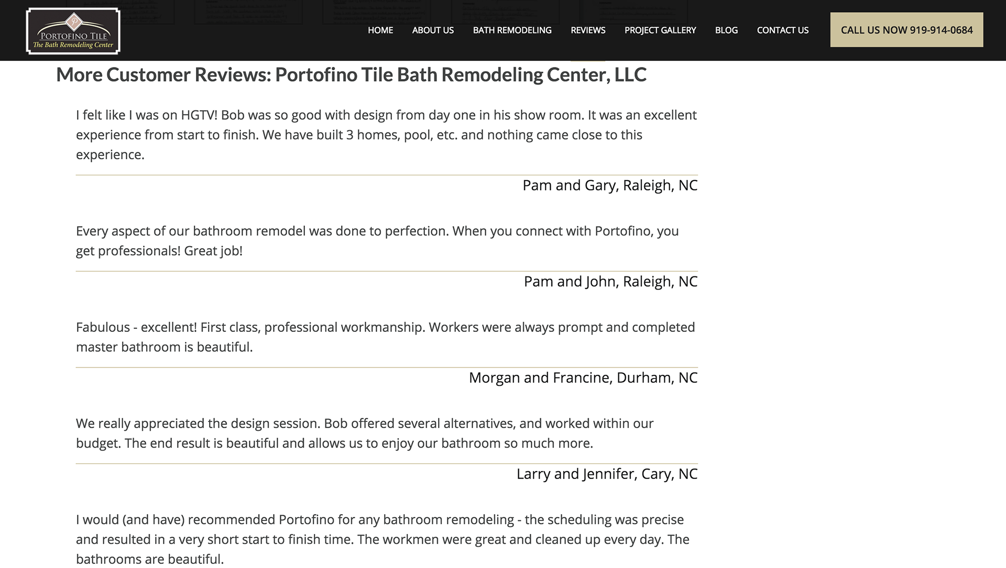Image resolution: width=1006 pixels, height=568 pixels.
Task: Click the Pam and Gary, Raleigh, NC attribution
Action: pyautogui.click(x=610, y=185)
